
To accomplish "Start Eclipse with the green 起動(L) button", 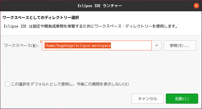I will [182, 99].
